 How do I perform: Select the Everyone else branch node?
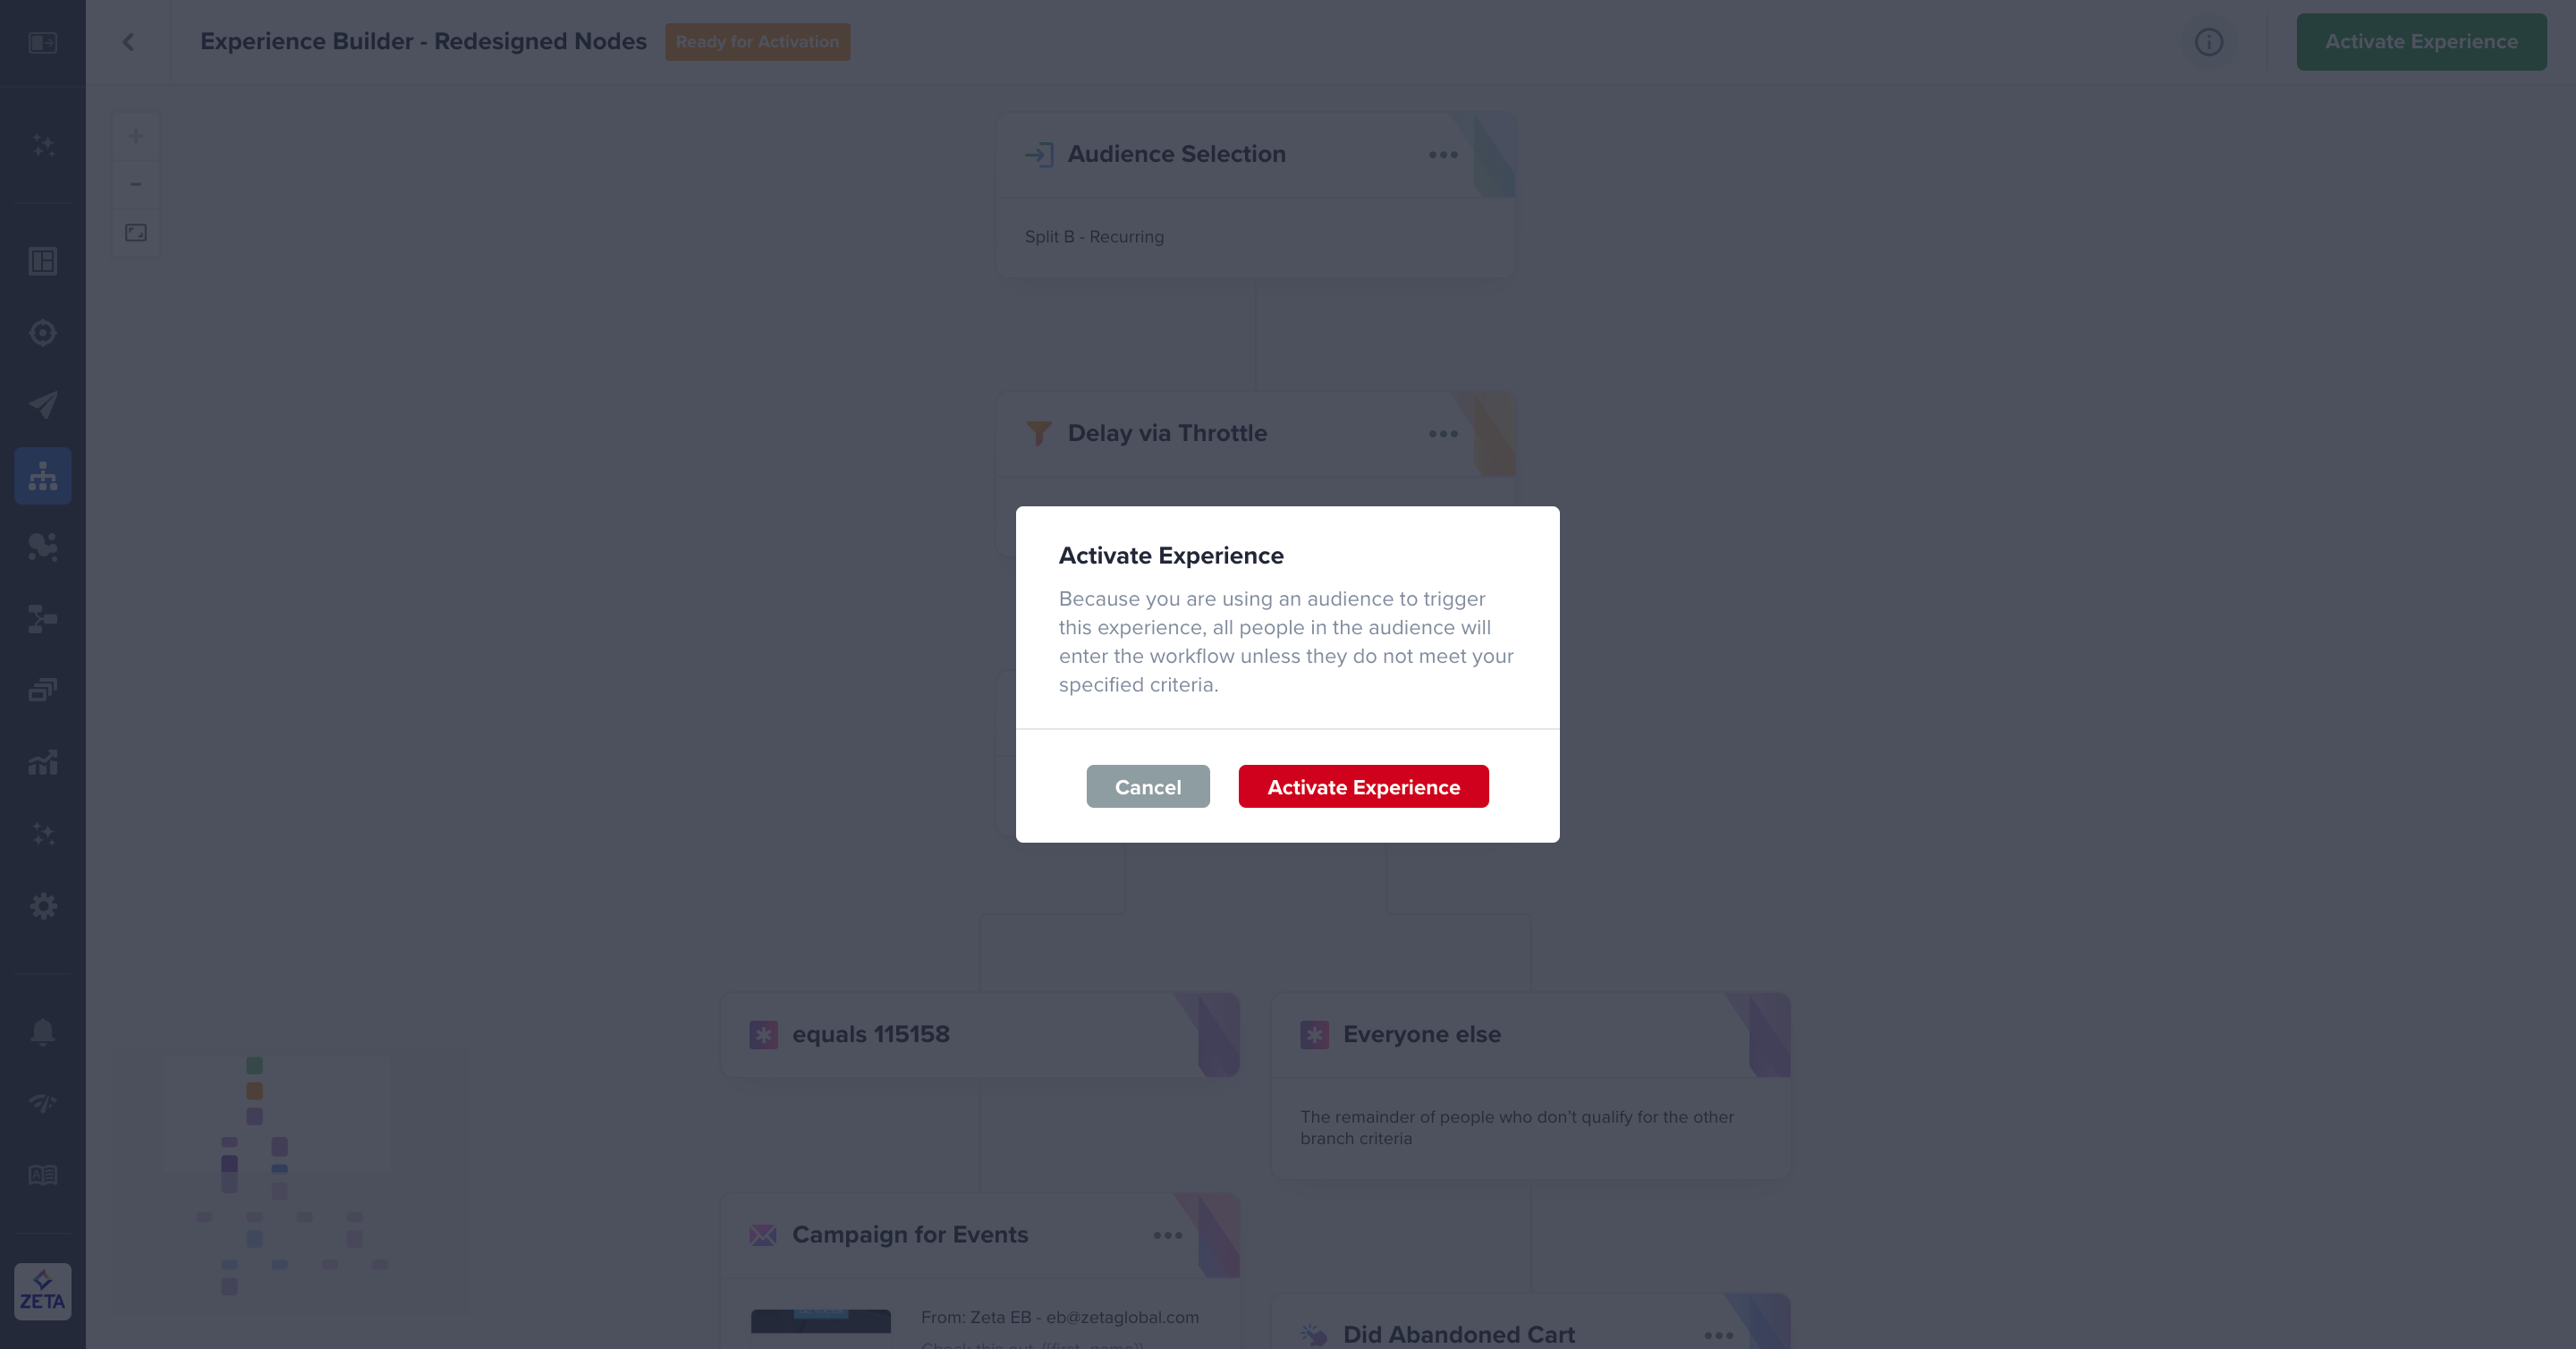[x=1530, y=1085]
